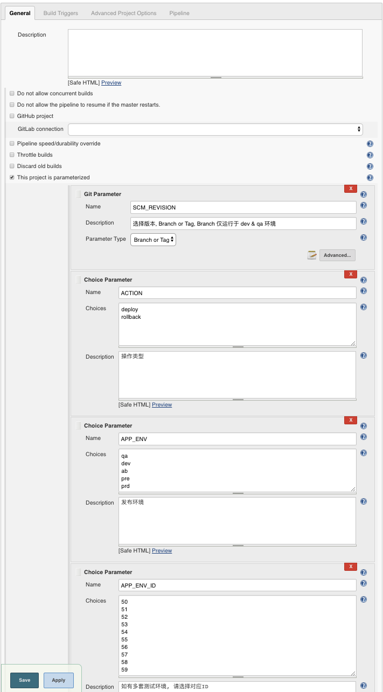
Task: Open help for APP_ENV name field
Action: pyautogui.click(x=364, y=437)
